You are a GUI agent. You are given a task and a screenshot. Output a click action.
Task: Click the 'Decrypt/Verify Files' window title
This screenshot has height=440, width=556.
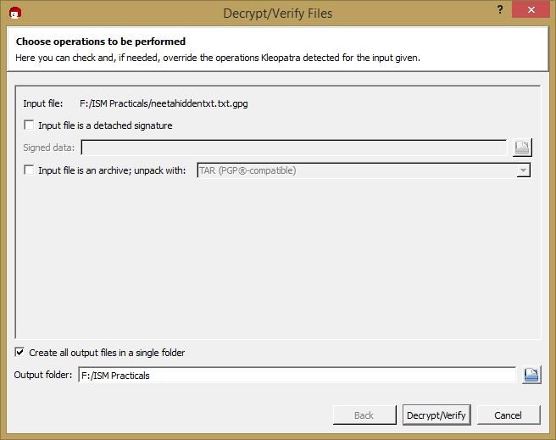point(277,13)
